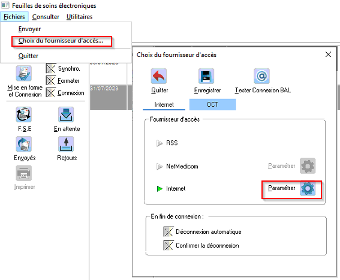This screenshot has height=280, width=340.
Task: Select the NetMedicom provider arrow
Action: click(x=160, y=166)
